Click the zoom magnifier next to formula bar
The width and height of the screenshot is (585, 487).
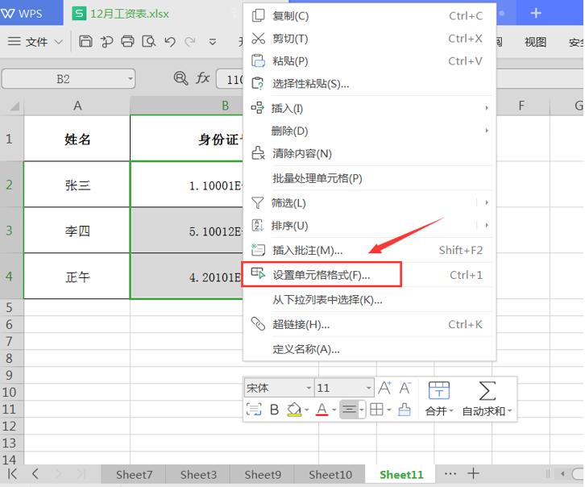(181, 78)
